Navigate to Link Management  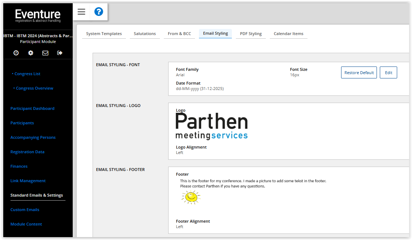tap(28, 181)
